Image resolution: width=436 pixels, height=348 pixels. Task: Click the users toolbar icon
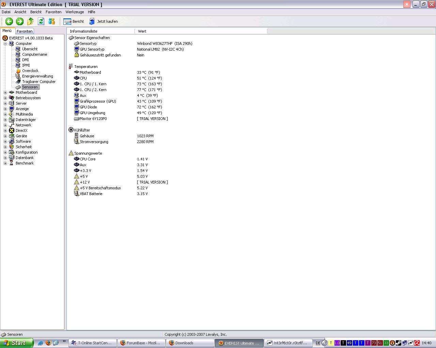click(x=51, y=21)
